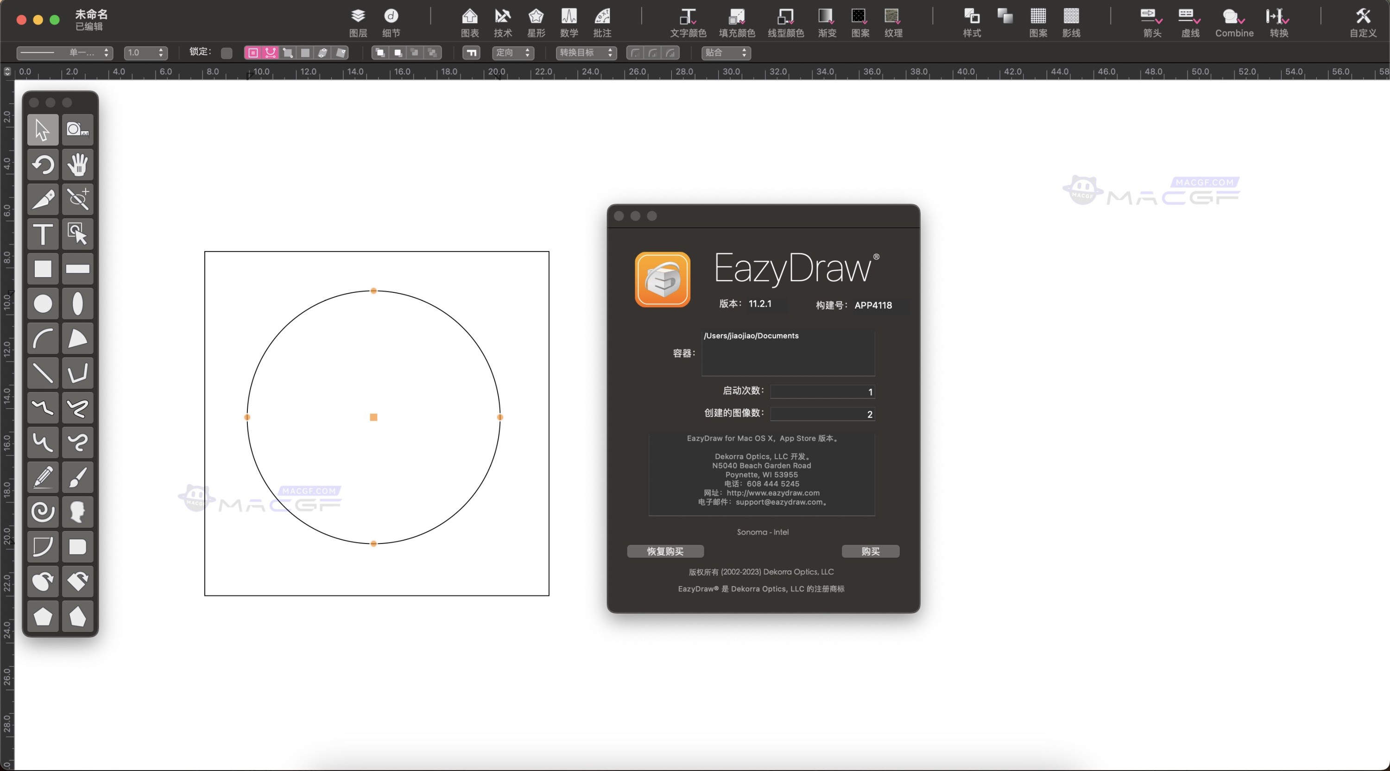Toggle the orientation marker button
This screenshot has height=771, width=1390.
[x=471, y=53]
